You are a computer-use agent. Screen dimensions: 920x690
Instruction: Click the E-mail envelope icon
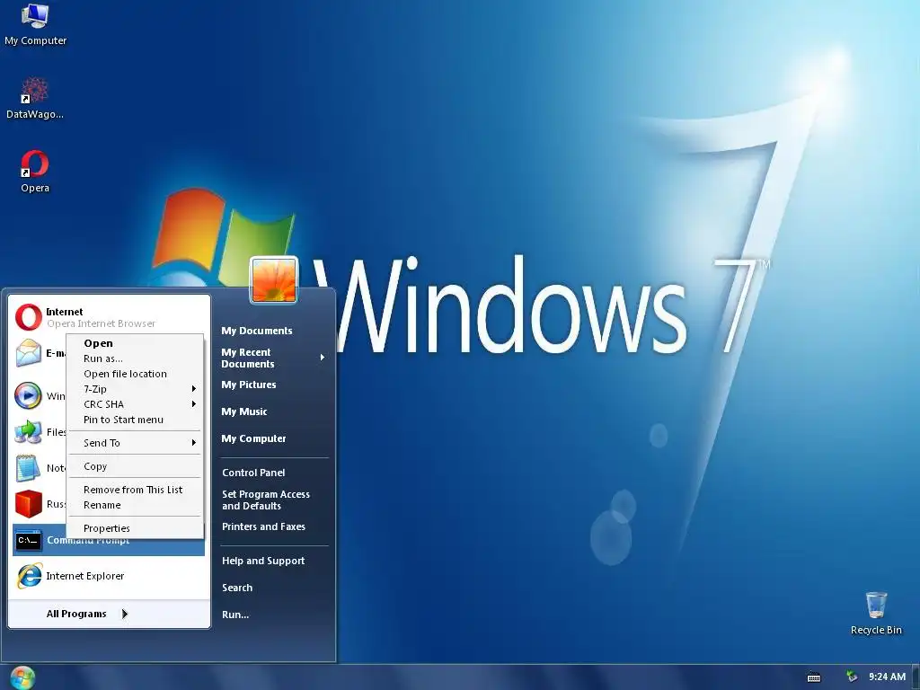28,353
